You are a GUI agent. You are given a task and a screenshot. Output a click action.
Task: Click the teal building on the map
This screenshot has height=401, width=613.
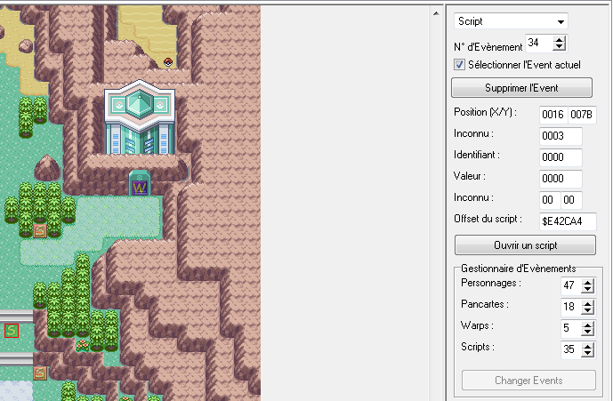pyautogui.click(x=139, y=117)
